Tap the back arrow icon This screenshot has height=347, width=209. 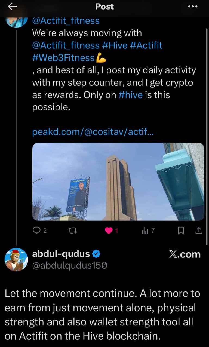13,7
